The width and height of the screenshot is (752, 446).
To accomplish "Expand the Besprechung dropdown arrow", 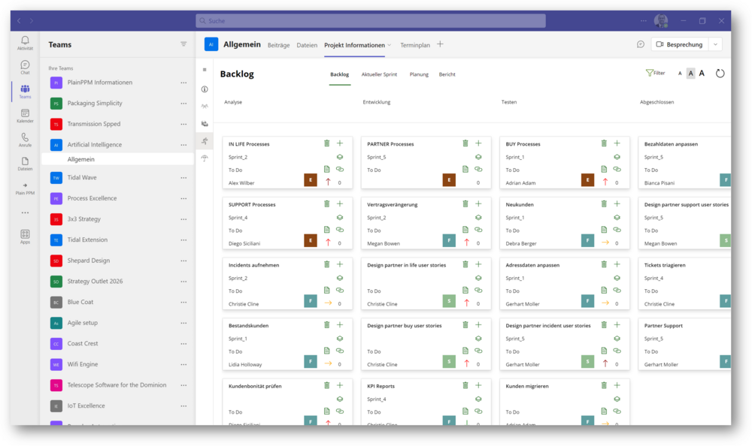I will pyautogui.click(x=715, y=44).
